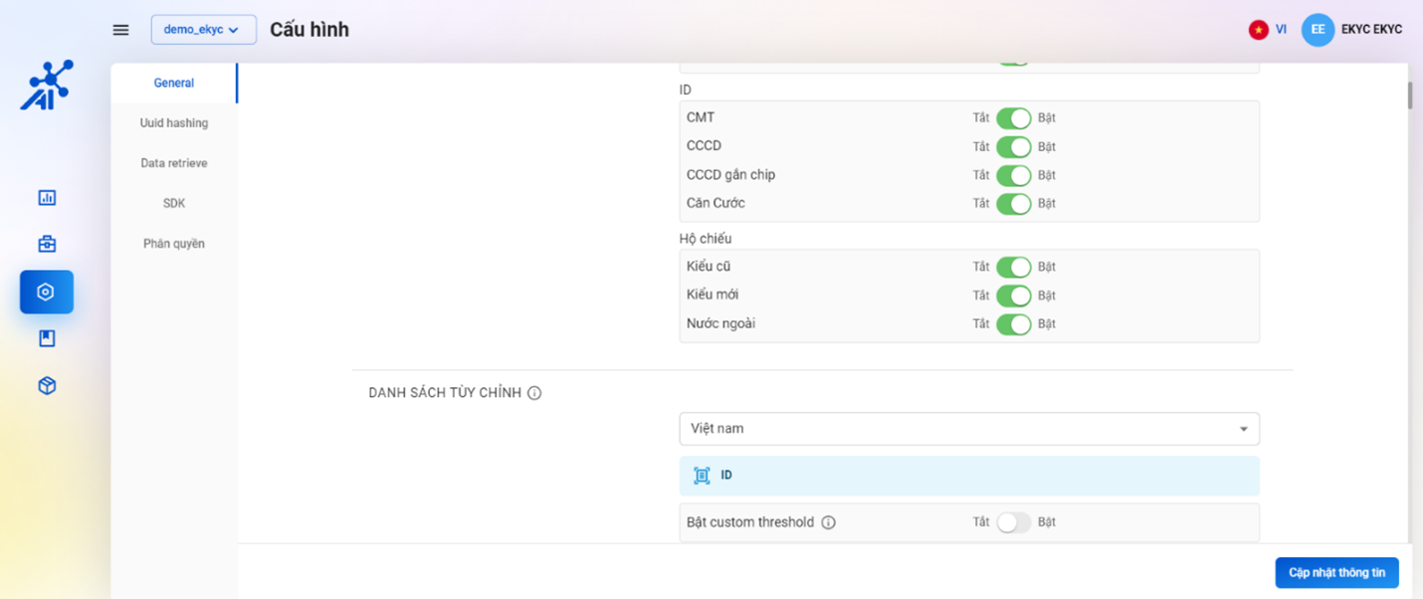This screenshot has width=1423, height=599.
Task: Enable the Bật custom threshold toggle
Action: 1013,522
